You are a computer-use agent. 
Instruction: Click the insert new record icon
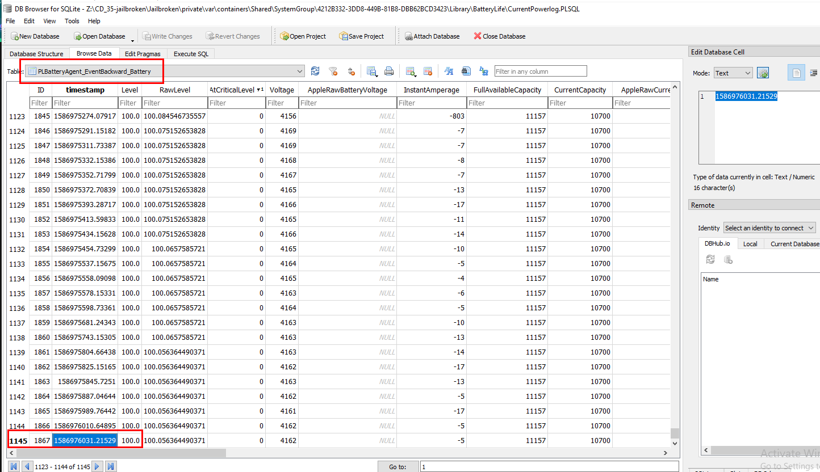click(x=410, y=71)
